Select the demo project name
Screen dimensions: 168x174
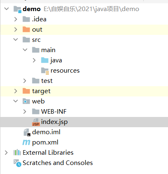32,9
